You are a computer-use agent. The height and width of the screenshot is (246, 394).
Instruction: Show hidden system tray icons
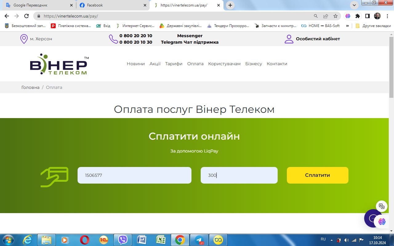(332, 240)
